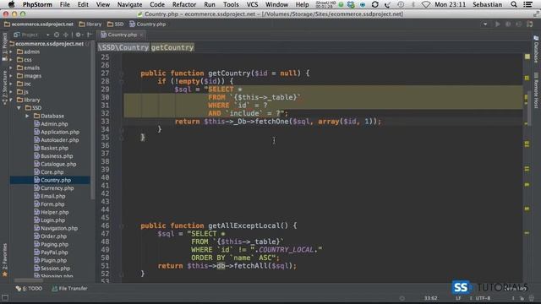Click the Spotlight search icon

(514, 4)
